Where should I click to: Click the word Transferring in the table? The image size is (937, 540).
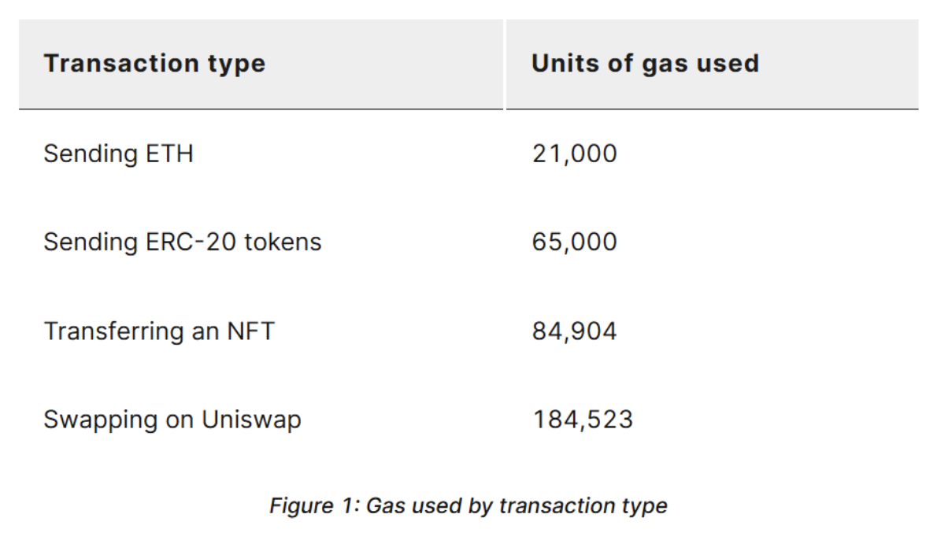(x=113, y=331)
